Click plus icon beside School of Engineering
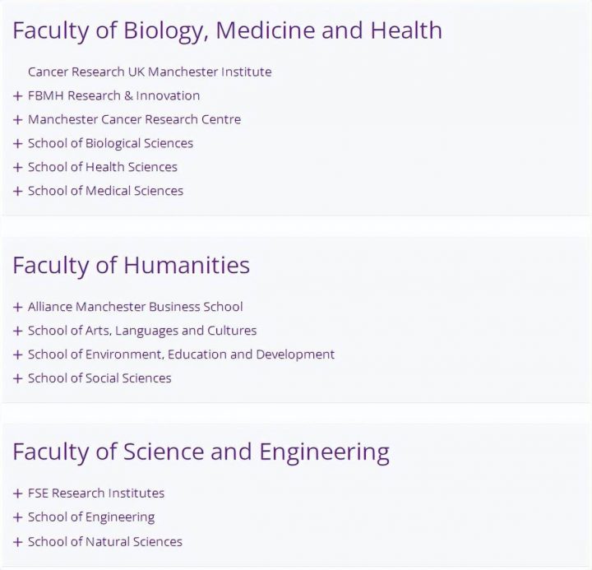 (x=18, y=518)
